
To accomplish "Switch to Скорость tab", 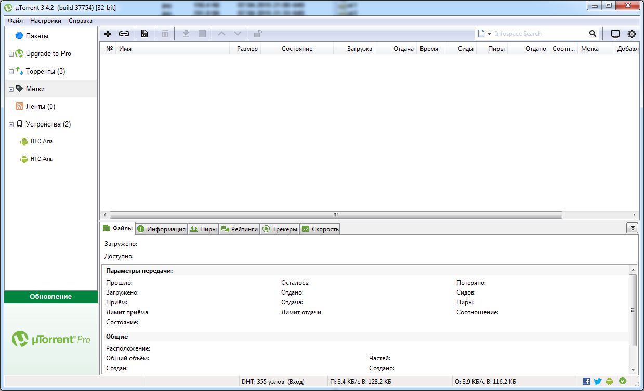I will coord(320,229).
